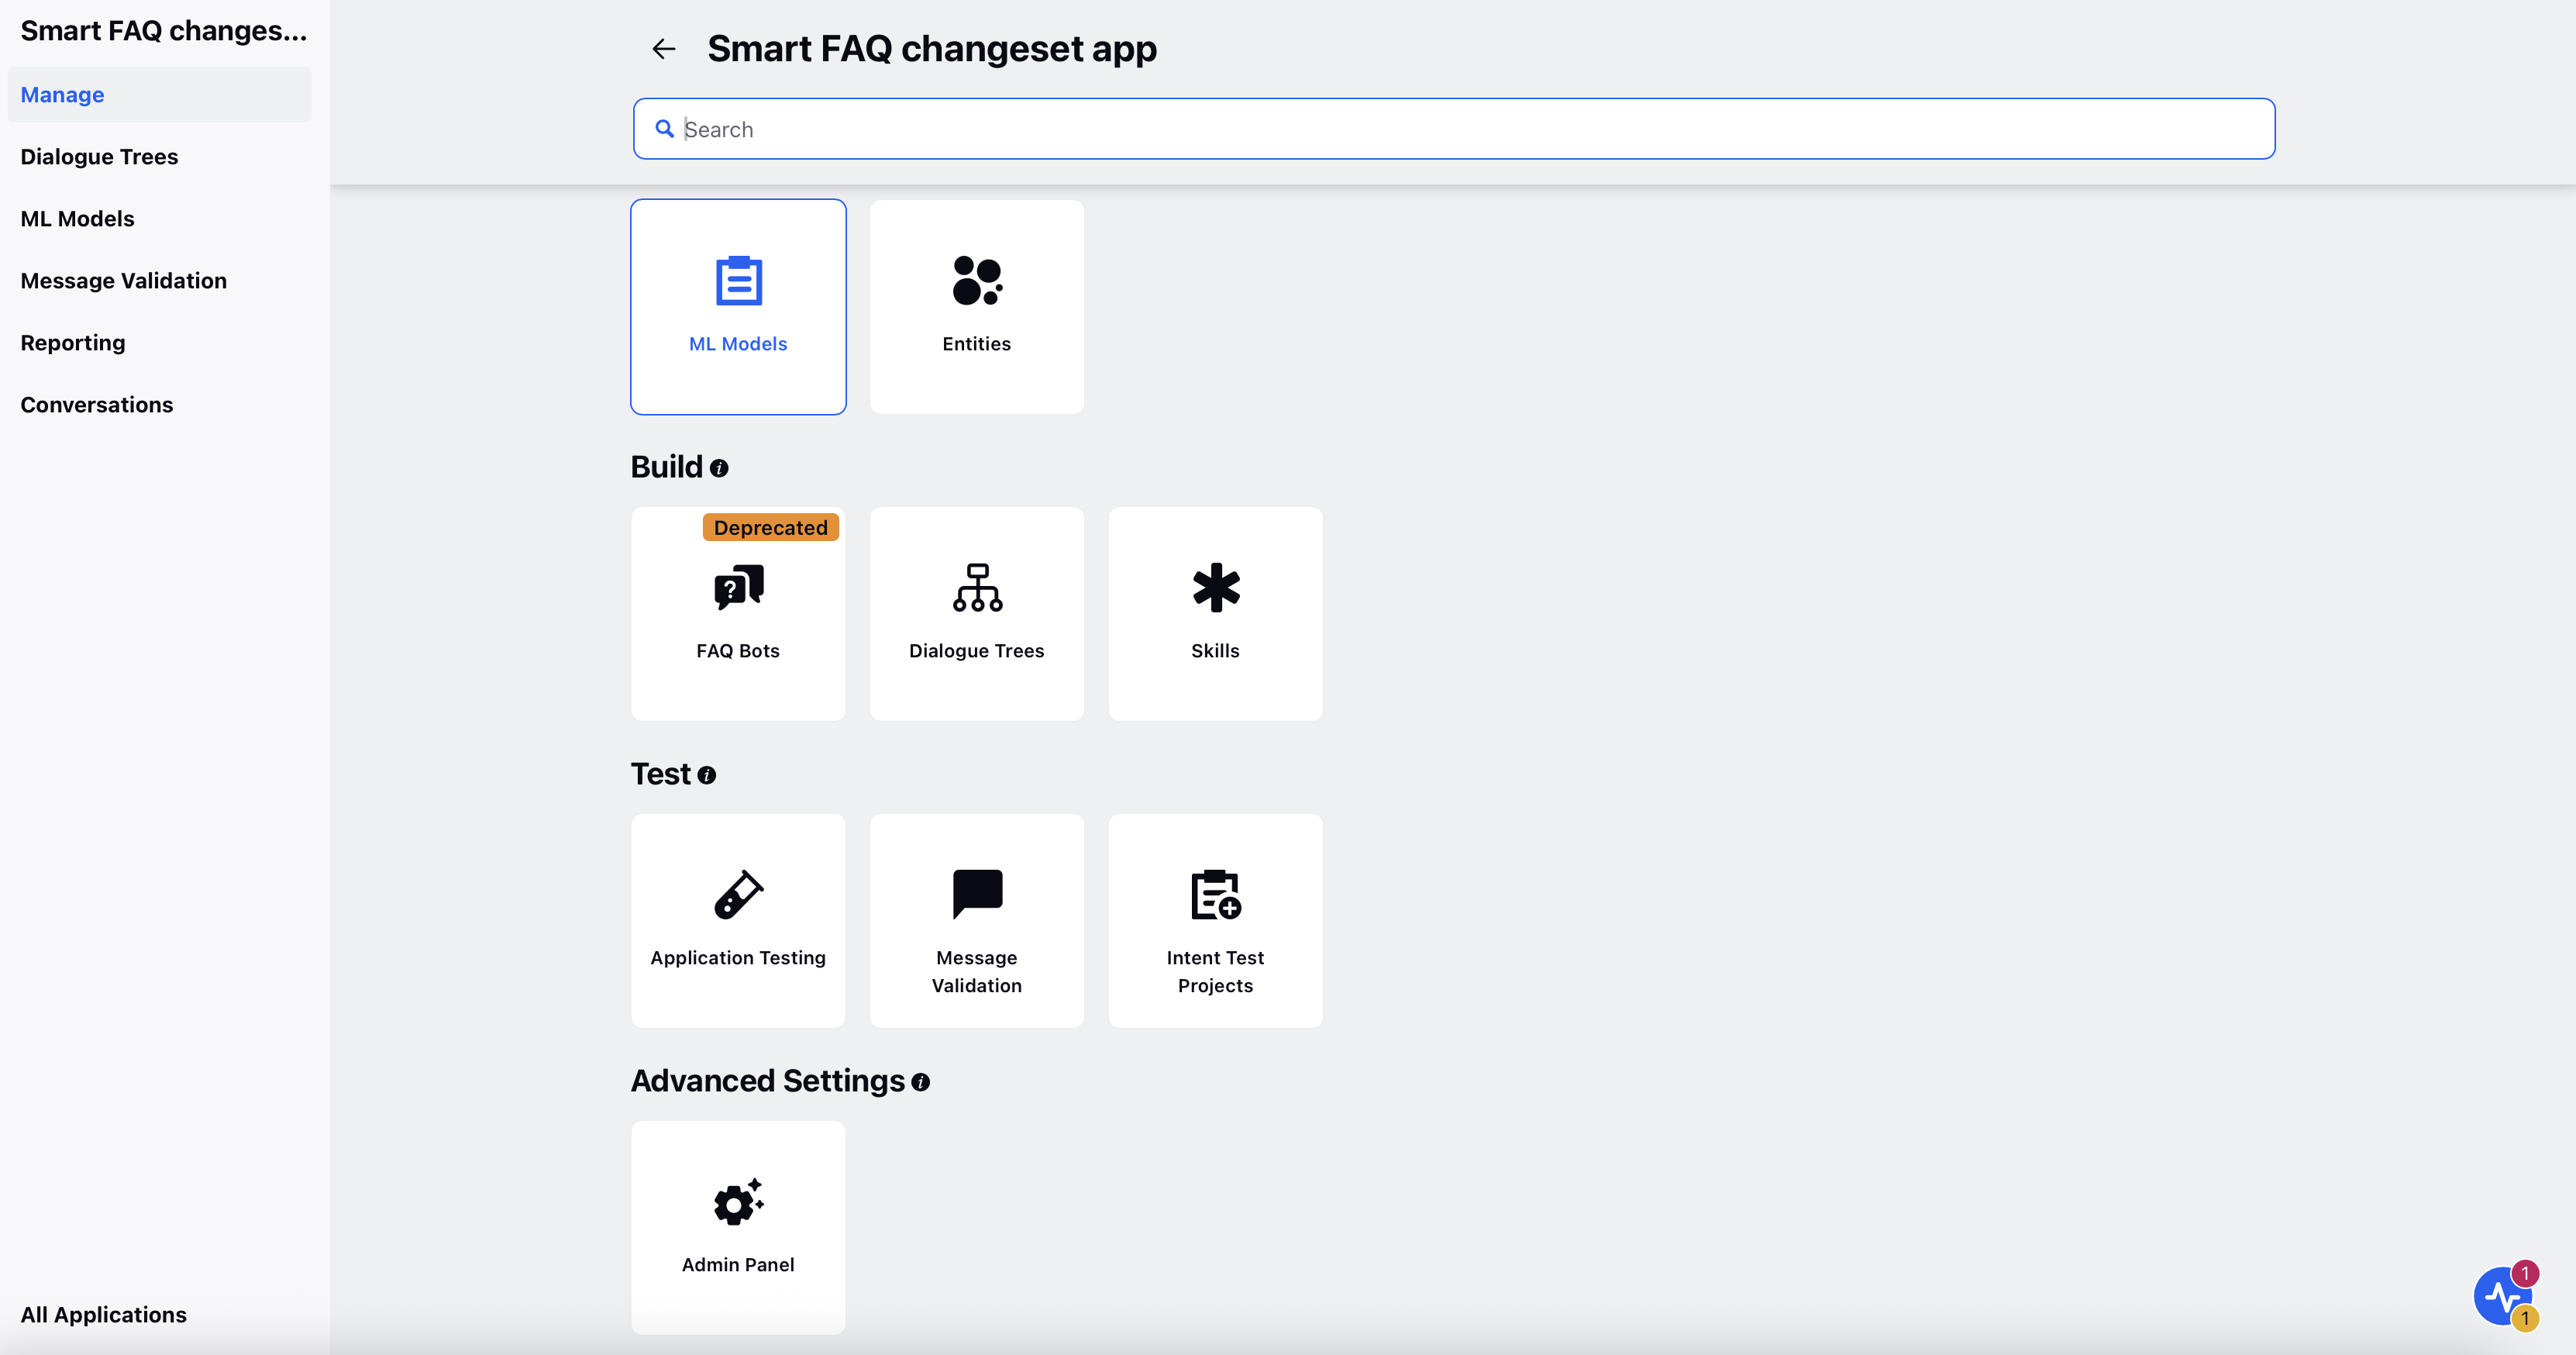Click the Smart FAQ changeset app heading
Viewport: 2576px width, 1355px height.
pos(932,49)
